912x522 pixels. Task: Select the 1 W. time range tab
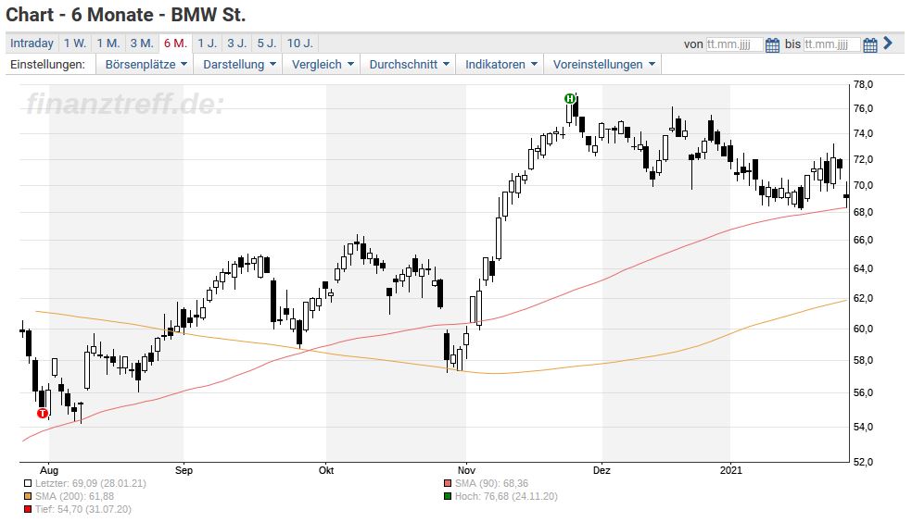(75, 43)
